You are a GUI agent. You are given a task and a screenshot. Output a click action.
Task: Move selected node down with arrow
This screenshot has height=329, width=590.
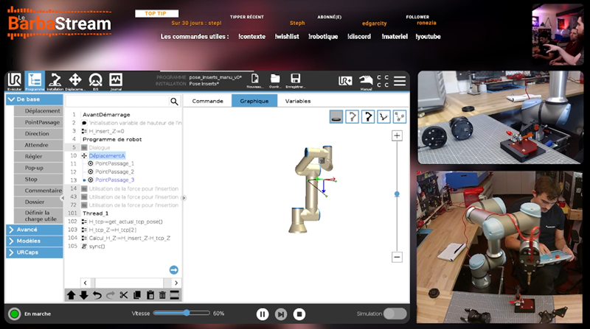pos(84,295)
